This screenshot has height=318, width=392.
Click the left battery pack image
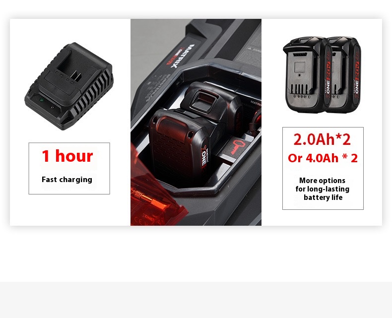tap(307, 74)
